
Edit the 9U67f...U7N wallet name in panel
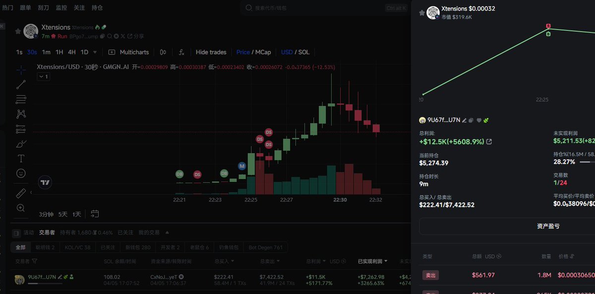coord(465,120)
